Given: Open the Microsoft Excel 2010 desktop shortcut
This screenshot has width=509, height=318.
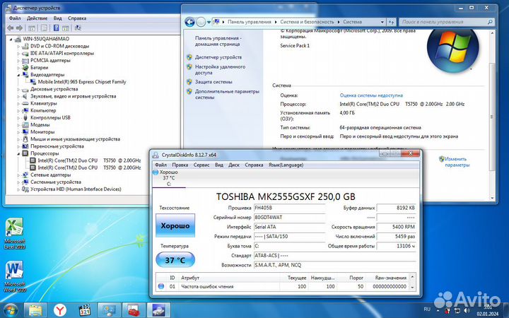Looking at the screenshot, I should [x=15, y=233].
